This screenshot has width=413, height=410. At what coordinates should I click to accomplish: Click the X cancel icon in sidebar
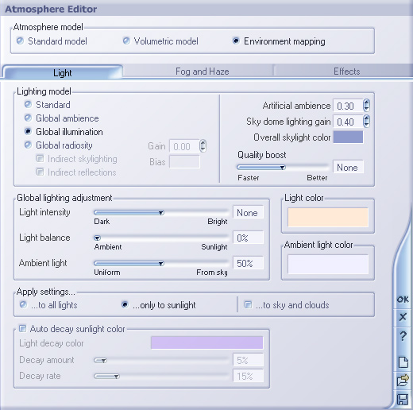click(403, 317)
